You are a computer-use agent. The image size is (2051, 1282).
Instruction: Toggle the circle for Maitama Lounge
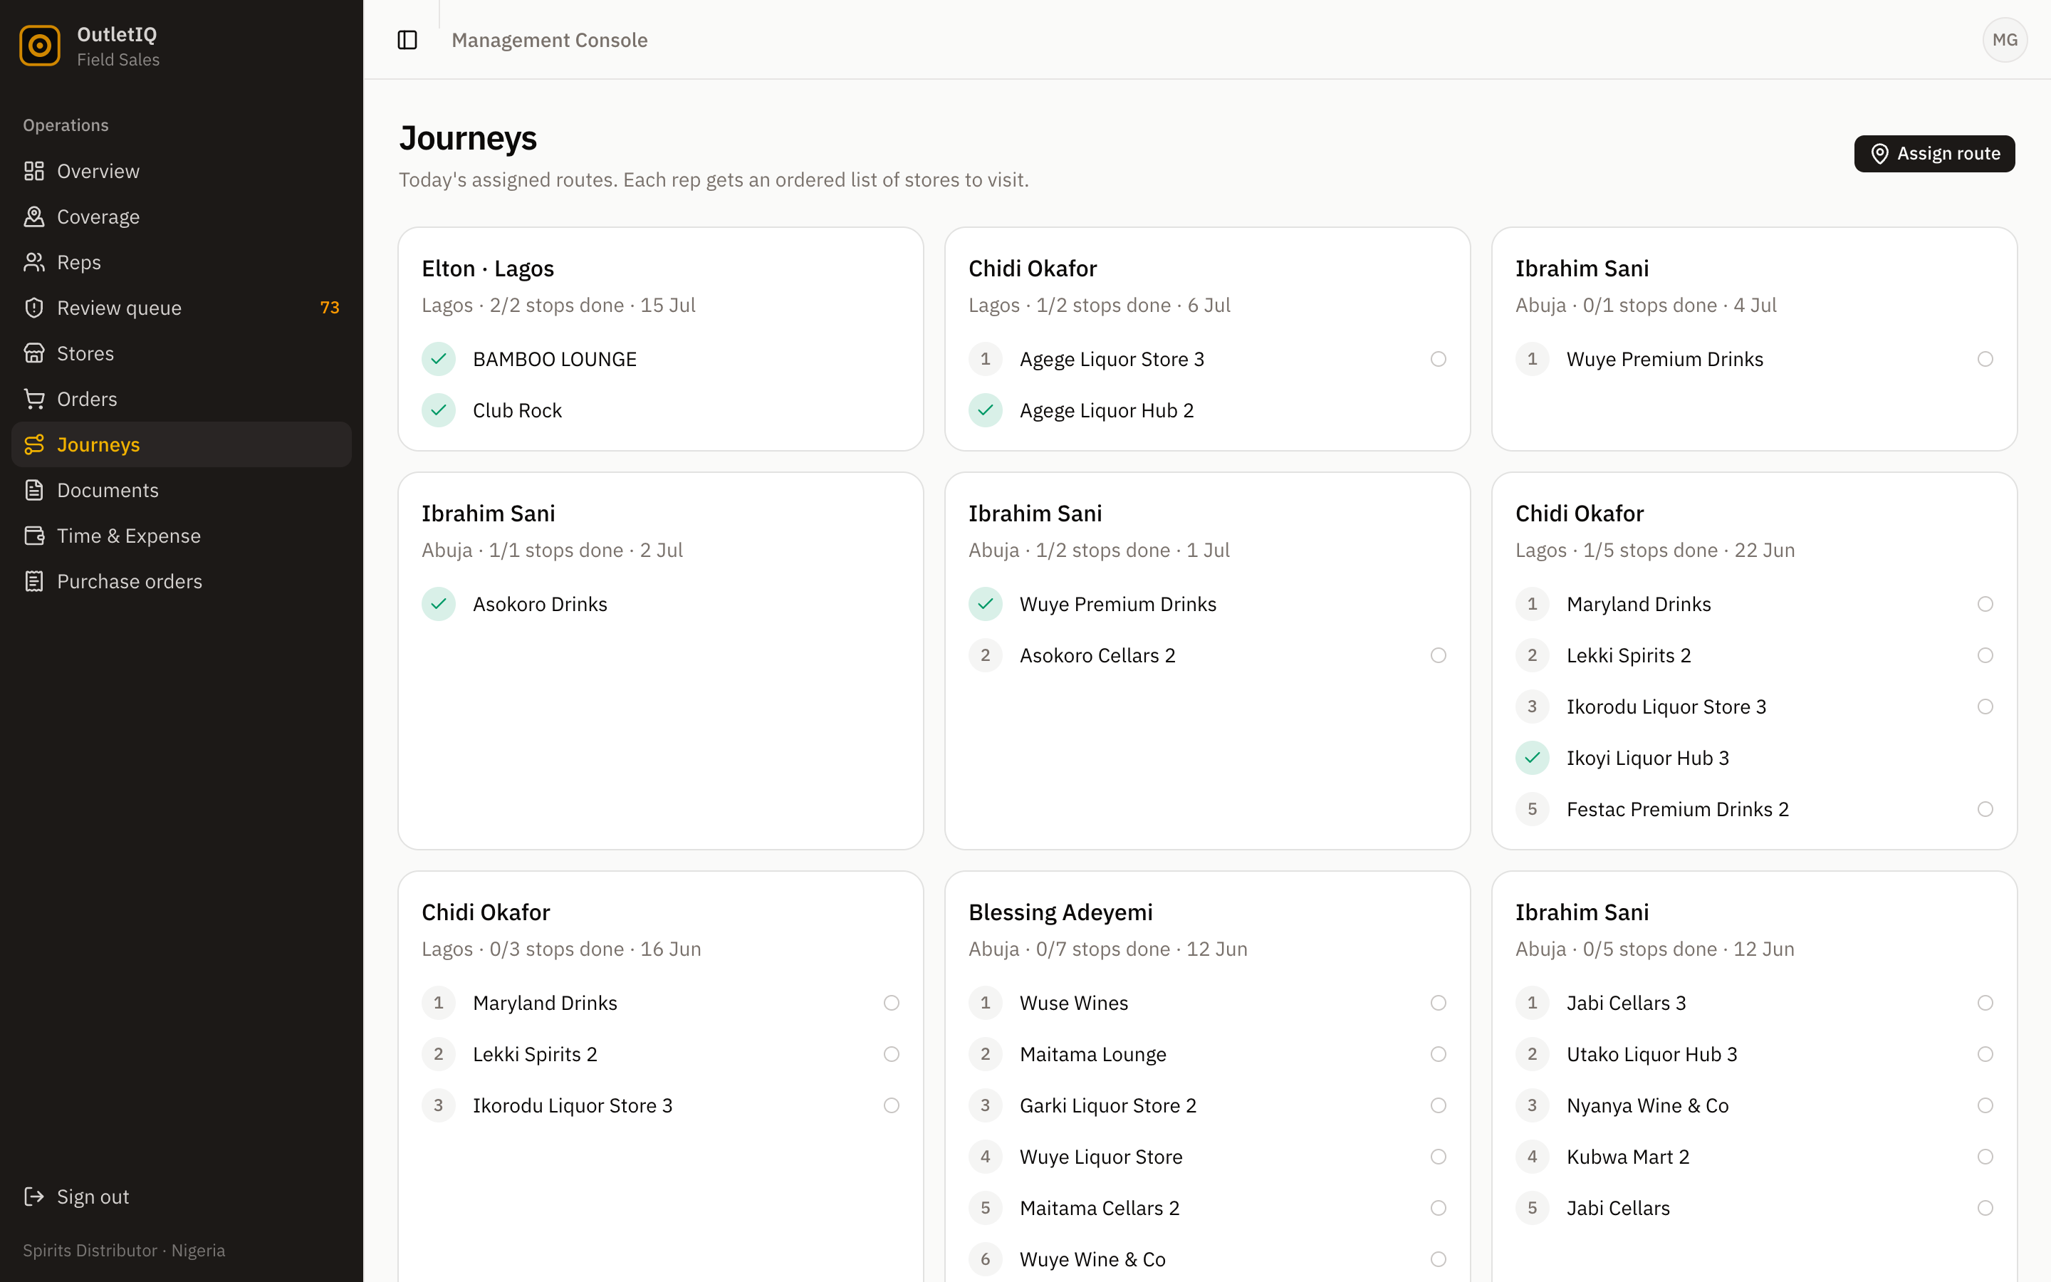1439,1054
